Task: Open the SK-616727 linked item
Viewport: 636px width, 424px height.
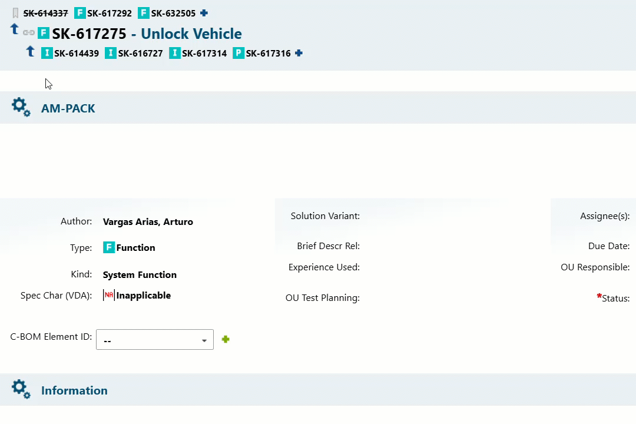Action: (141, 53)
